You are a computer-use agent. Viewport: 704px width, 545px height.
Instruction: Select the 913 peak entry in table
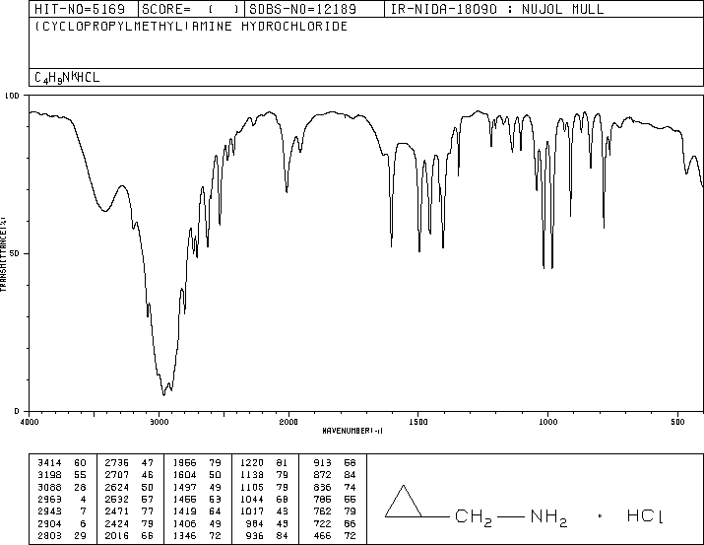coord(335,463)
